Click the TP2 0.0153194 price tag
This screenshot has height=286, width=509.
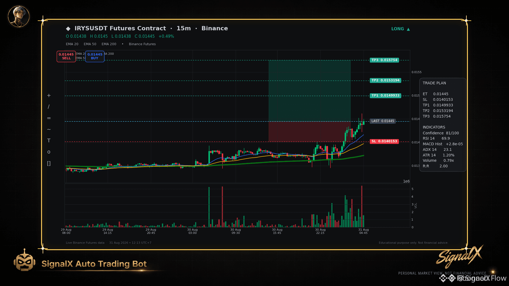(385, 81)
